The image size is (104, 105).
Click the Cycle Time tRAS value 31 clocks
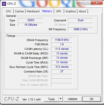(62, 62)
